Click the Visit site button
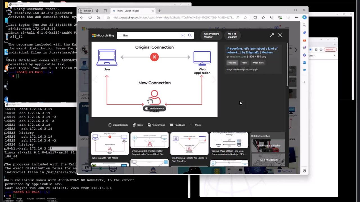Viewport: 360px width, 202px height. coord(232,63)
